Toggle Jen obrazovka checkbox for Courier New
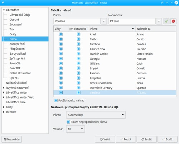The height and width of the screenshot is (144, 179). (78, 49)
